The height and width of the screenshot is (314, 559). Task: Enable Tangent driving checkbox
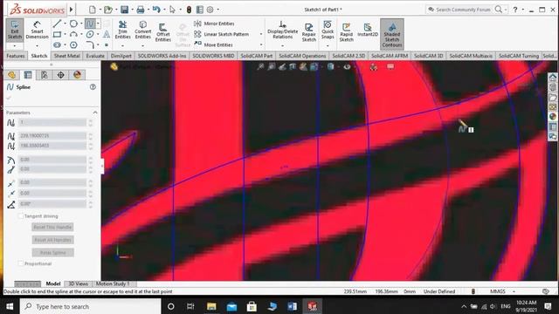21,216
